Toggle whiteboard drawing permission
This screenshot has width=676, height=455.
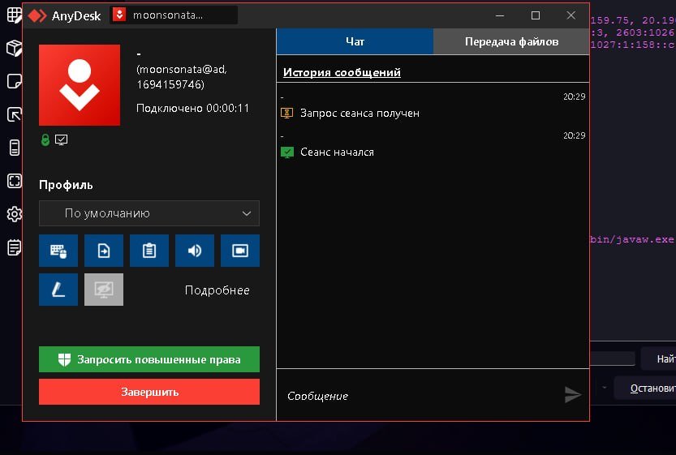point(58,290)
